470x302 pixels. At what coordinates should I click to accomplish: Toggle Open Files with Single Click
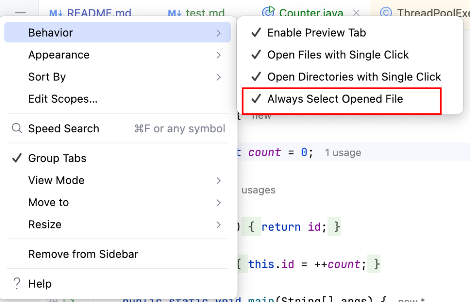[x=338, y=55]
